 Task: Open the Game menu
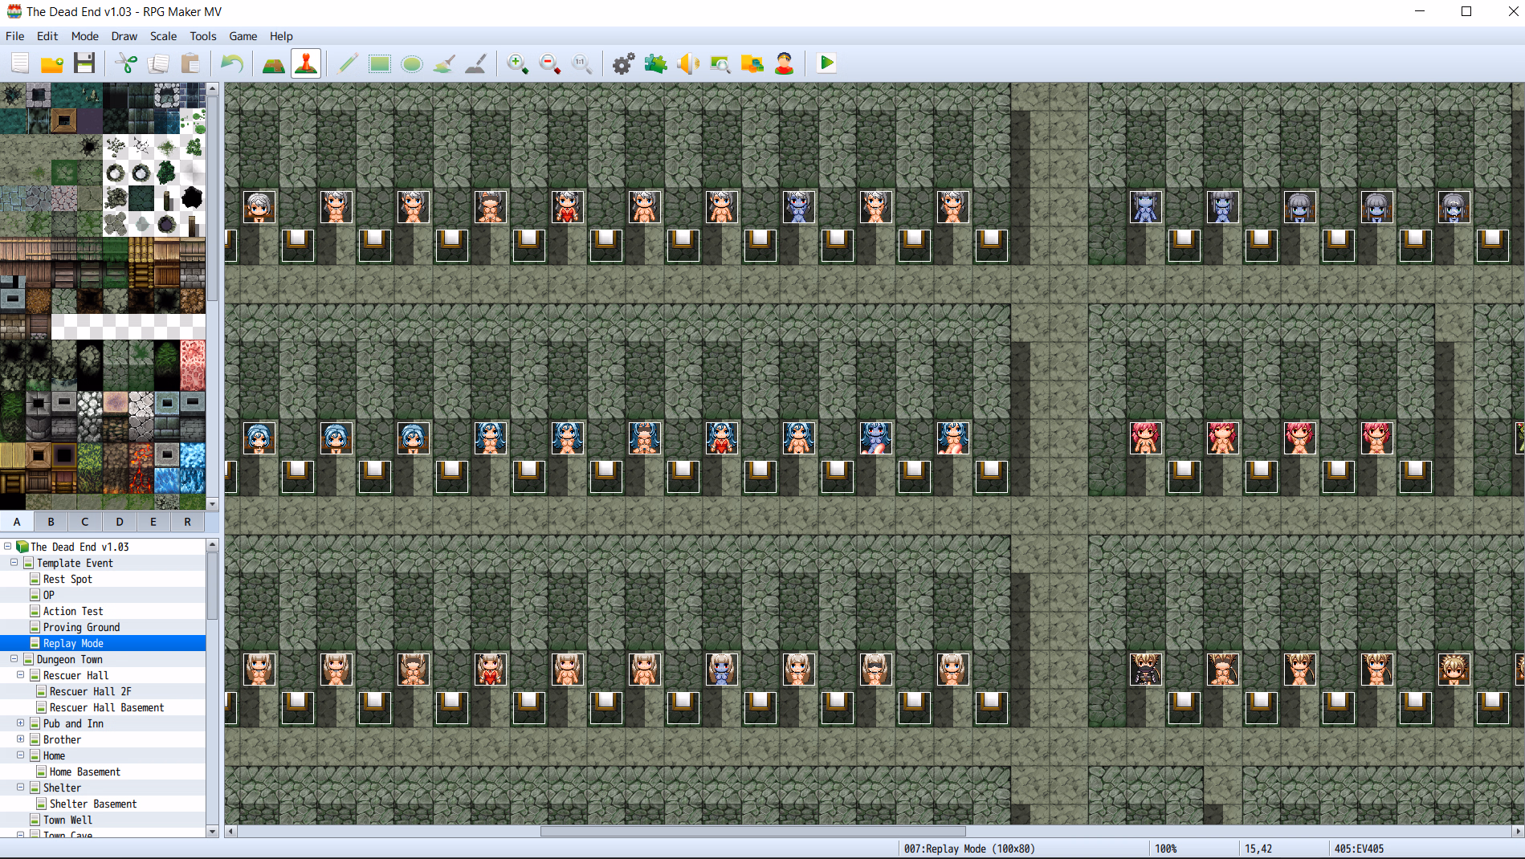[x=243, y=36]
